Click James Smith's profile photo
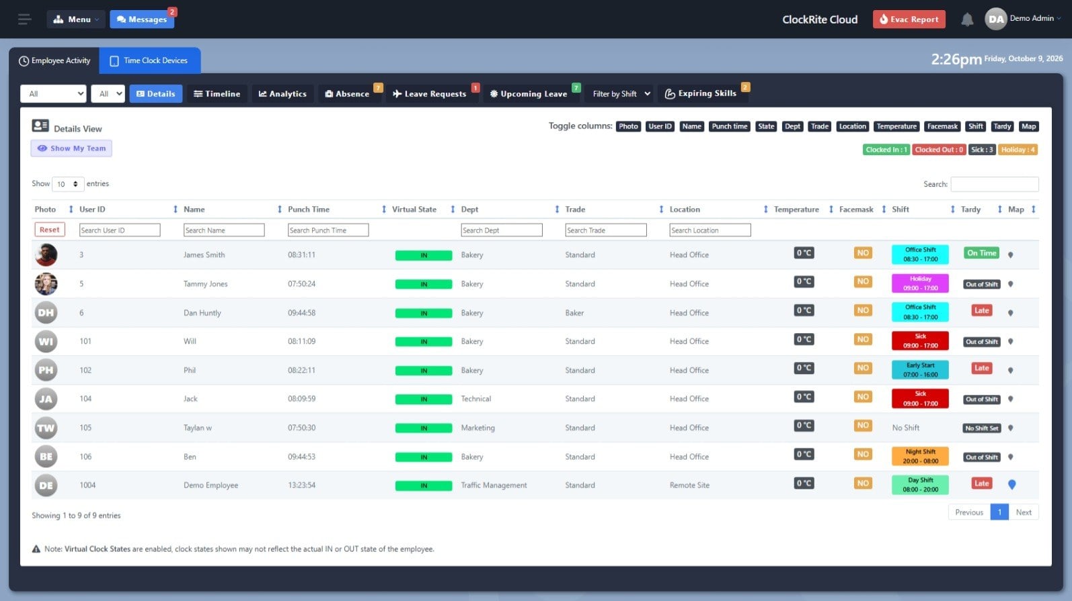 pyautogui.click(x=46, y=255)
